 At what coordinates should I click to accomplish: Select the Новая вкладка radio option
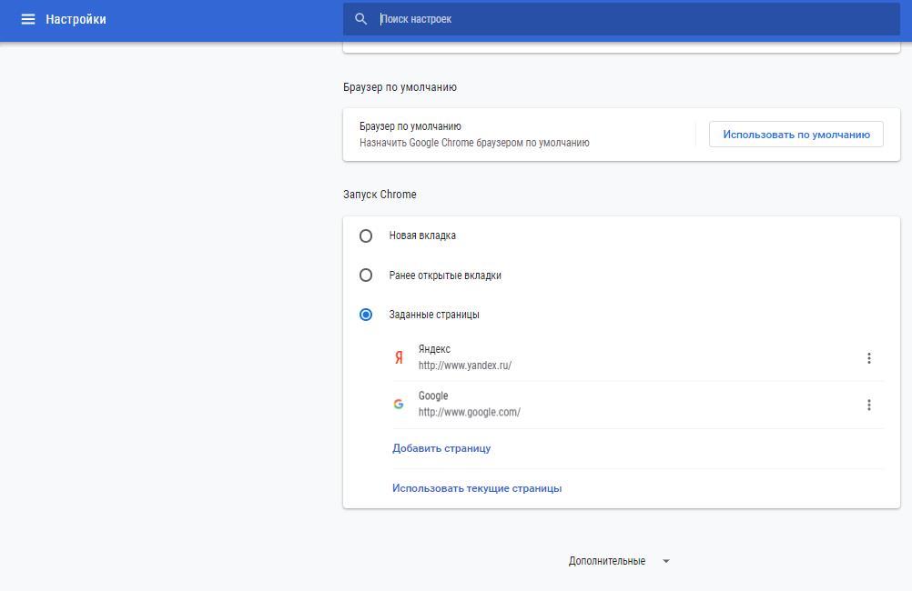[366, 235]
